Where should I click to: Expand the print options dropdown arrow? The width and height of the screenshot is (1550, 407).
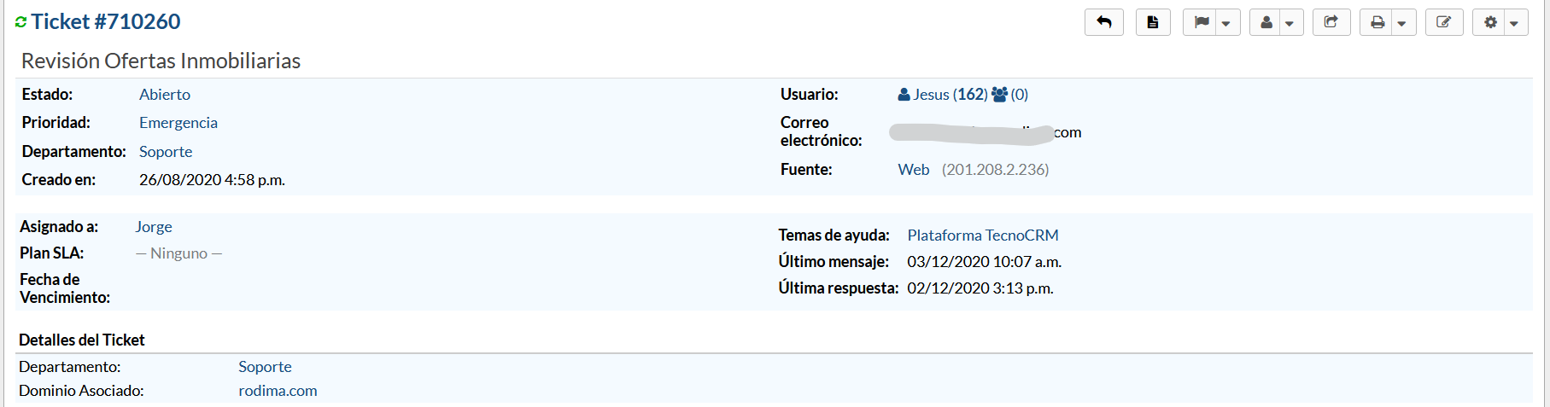(x=1401, y=23)
